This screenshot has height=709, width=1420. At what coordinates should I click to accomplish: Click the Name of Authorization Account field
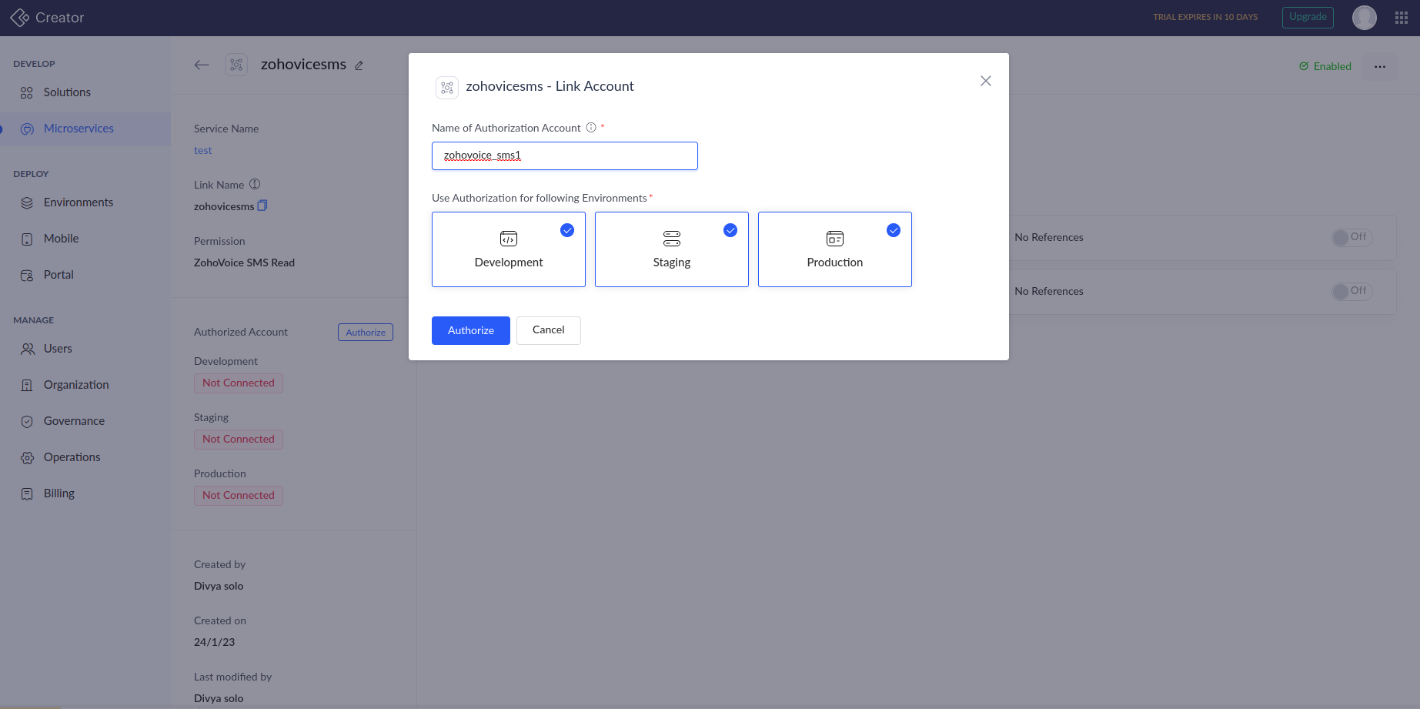(x=565, y=156)
